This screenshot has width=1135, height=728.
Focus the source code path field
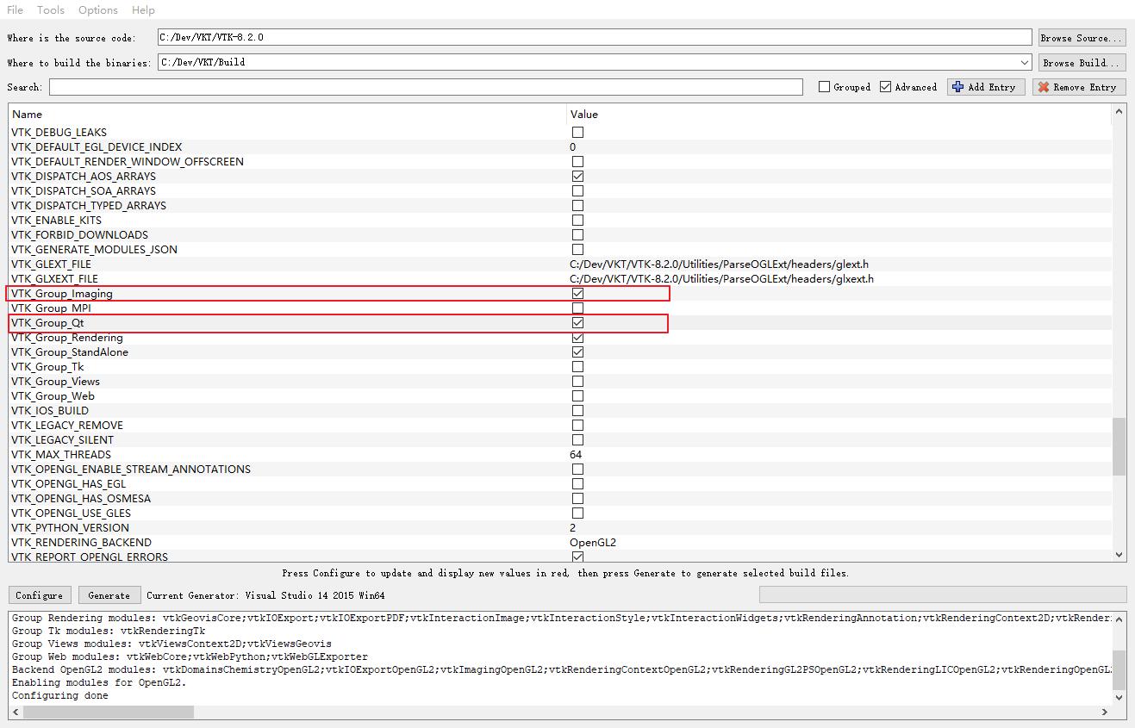coord(595,38)
